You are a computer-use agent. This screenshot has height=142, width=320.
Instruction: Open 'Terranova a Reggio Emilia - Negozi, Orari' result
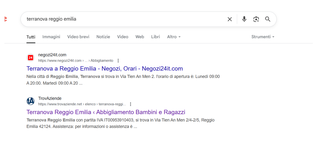coord(105,68)
